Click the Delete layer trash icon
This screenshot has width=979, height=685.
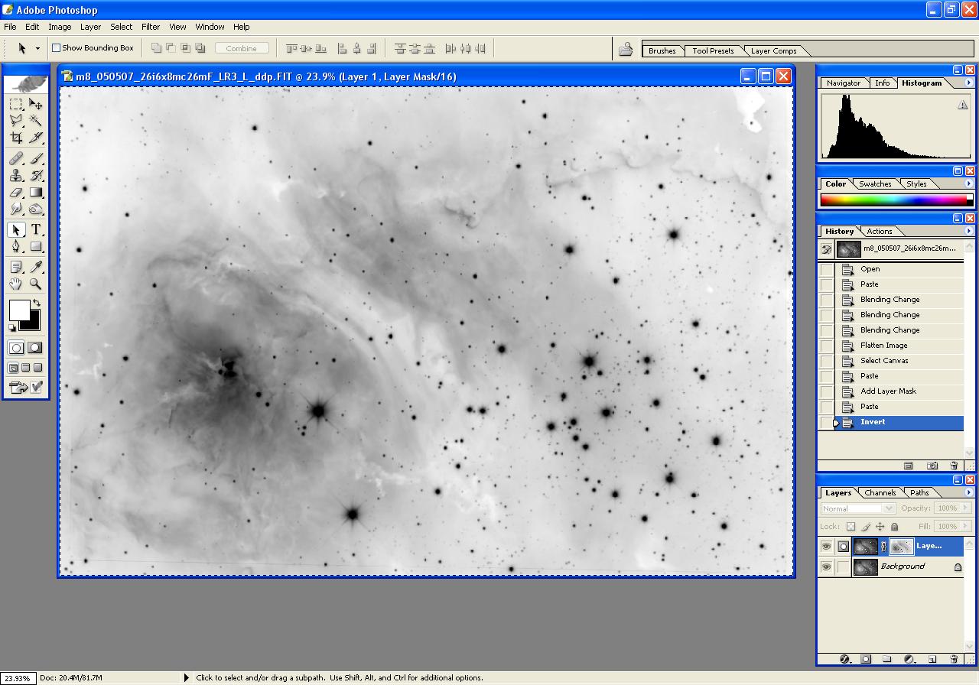[x=954, y=658]
